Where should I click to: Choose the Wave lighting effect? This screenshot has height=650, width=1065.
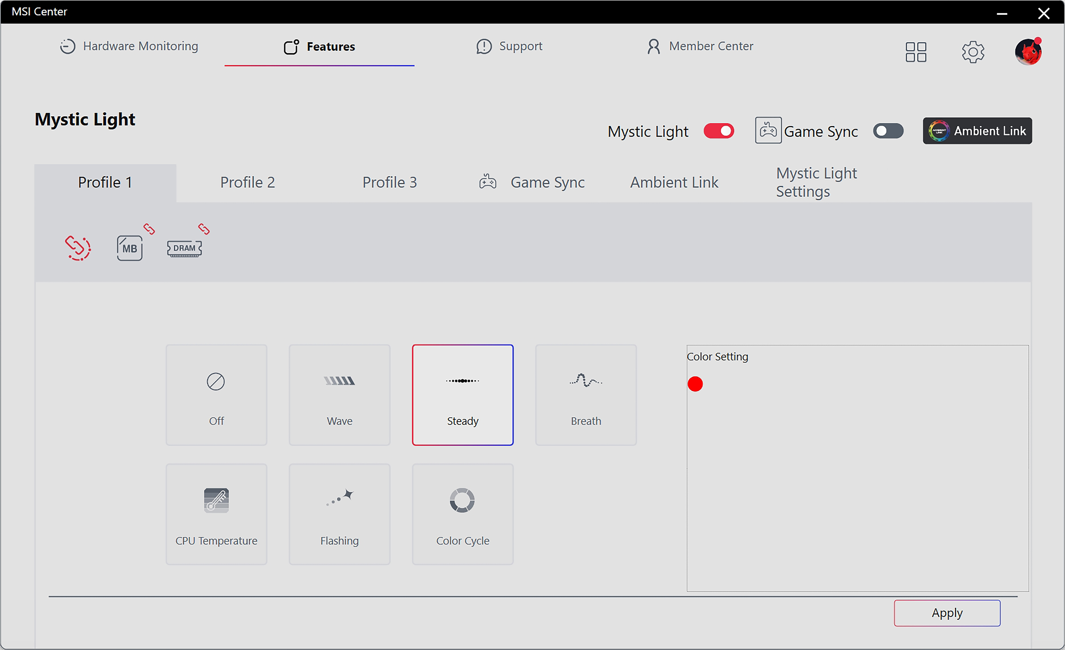[339, 395]
